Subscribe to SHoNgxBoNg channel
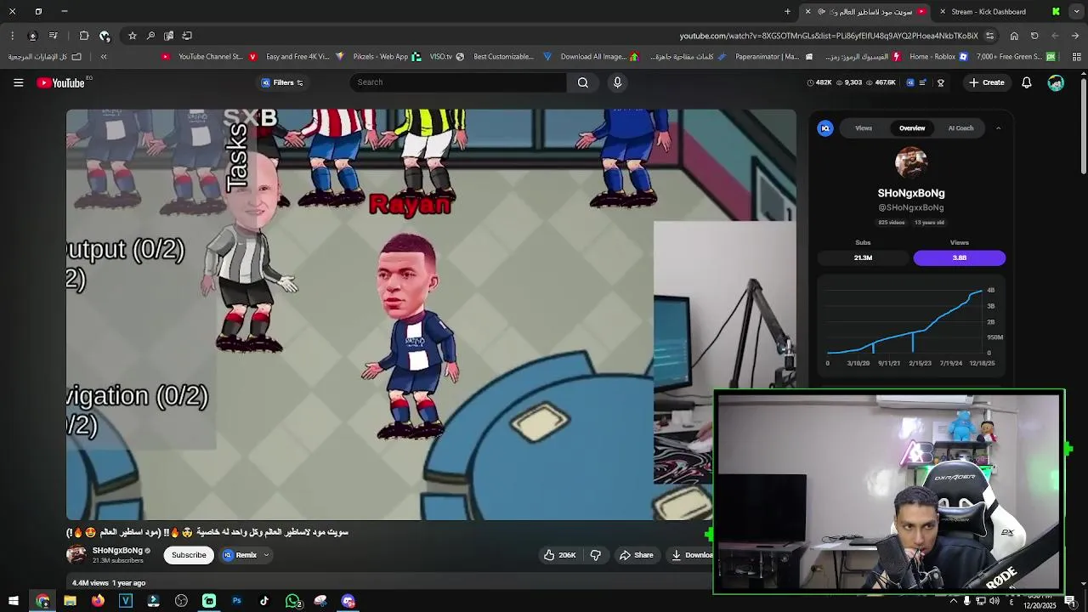The height and width of the screenshot is (612, 1088). 189,555
